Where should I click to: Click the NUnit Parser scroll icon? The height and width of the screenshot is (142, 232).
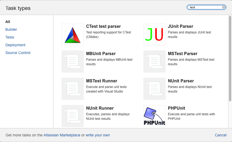coord(154,89)
